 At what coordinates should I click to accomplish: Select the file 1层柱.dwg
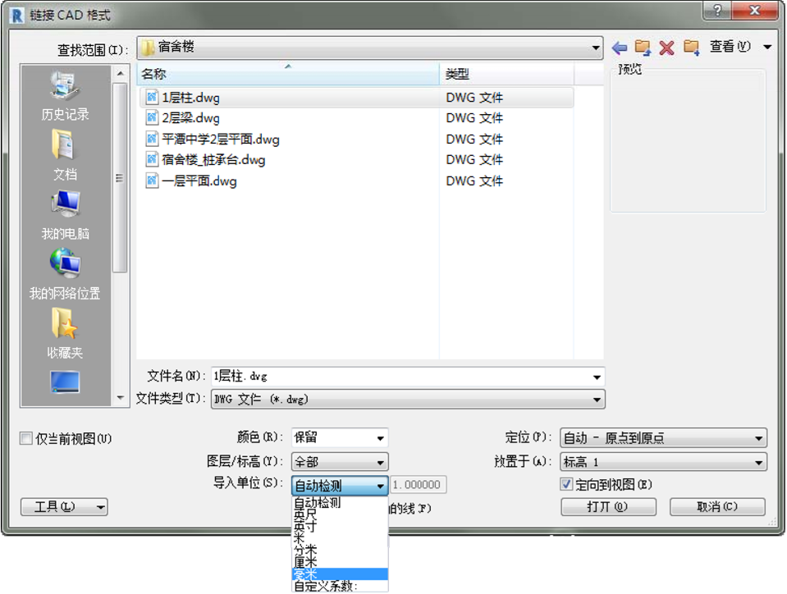tap(356, 97)
